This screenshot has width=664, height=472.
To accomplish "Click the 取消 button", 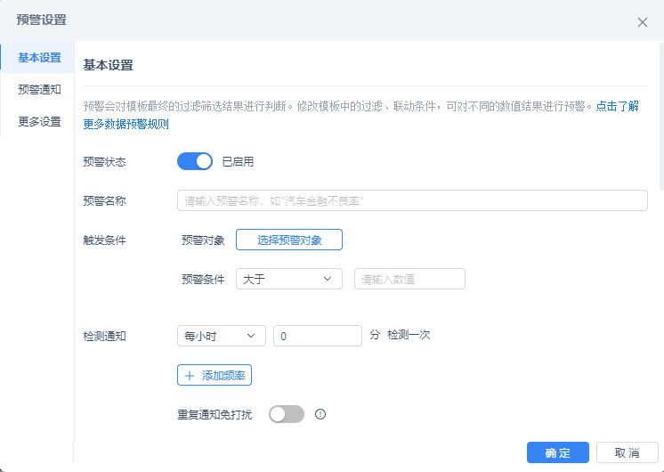I will [627, 452].
